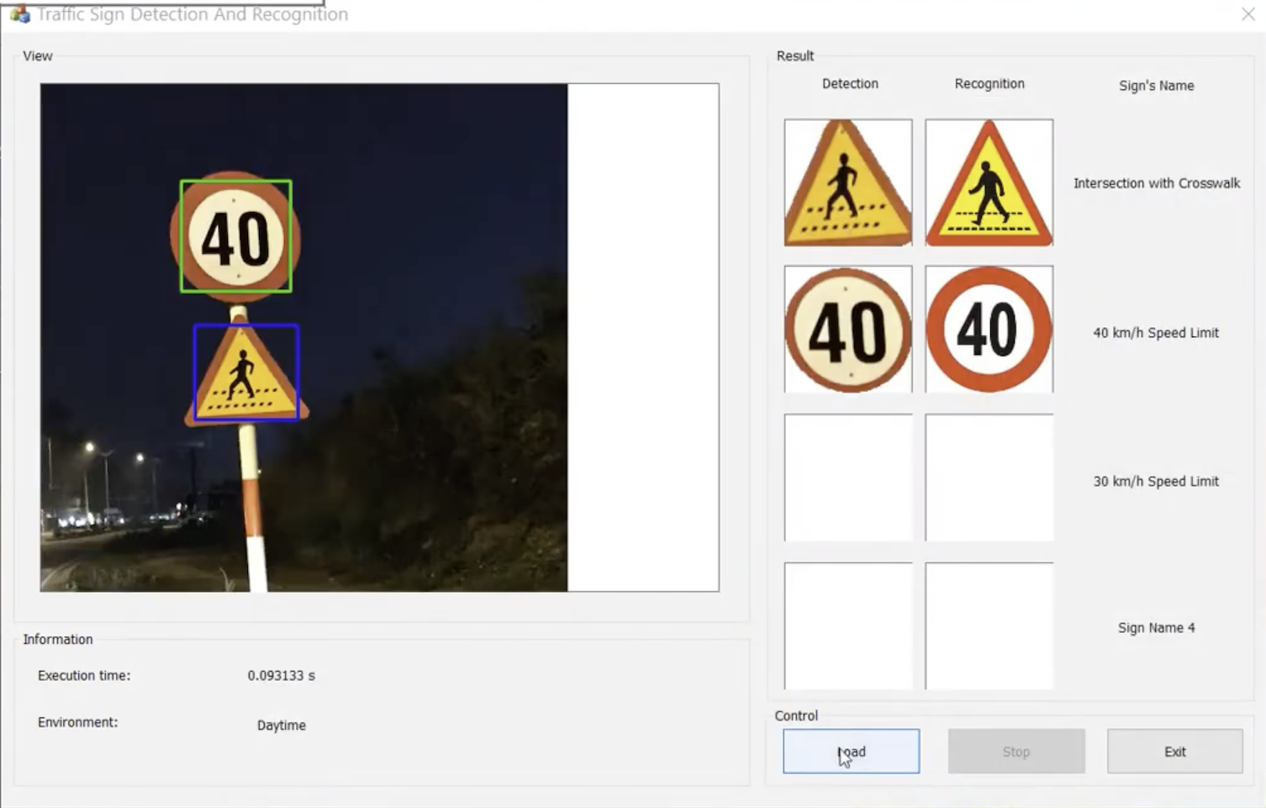1266x808 pixels.
Task: Click the detected 40 speed limit thumbnail
Action: [847, 330]
